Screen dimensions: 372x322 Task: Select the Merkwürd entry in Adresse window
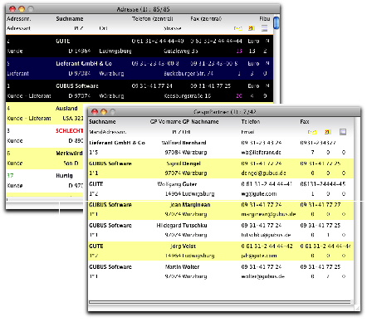(x=69, y=154)
